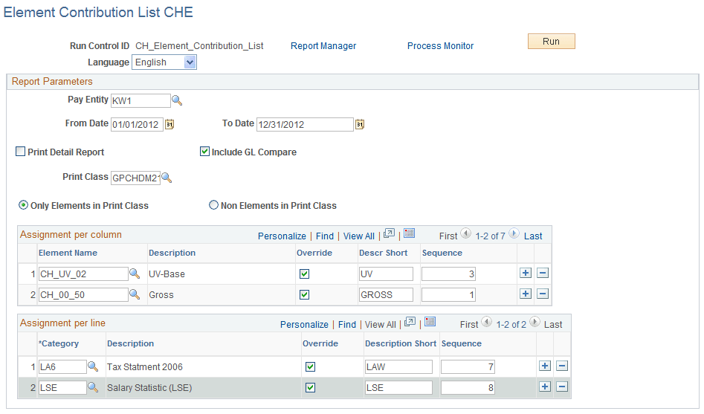Edit Sequence field with value 3
The image size is (704, 414).
tap(448, 274)
